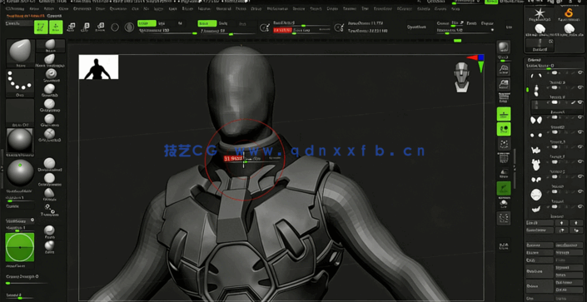Toggle eye icon of the round face subtool
Screen dimensions: 587x302
580,192
